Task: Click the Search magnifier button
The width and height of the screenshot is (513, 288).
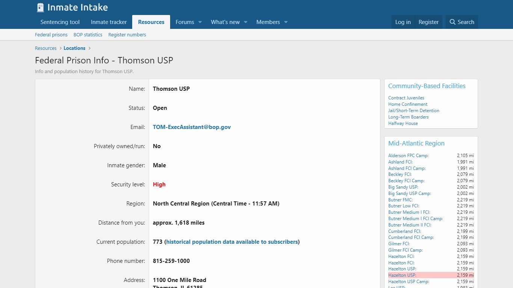Action: (x=462, y=22)
